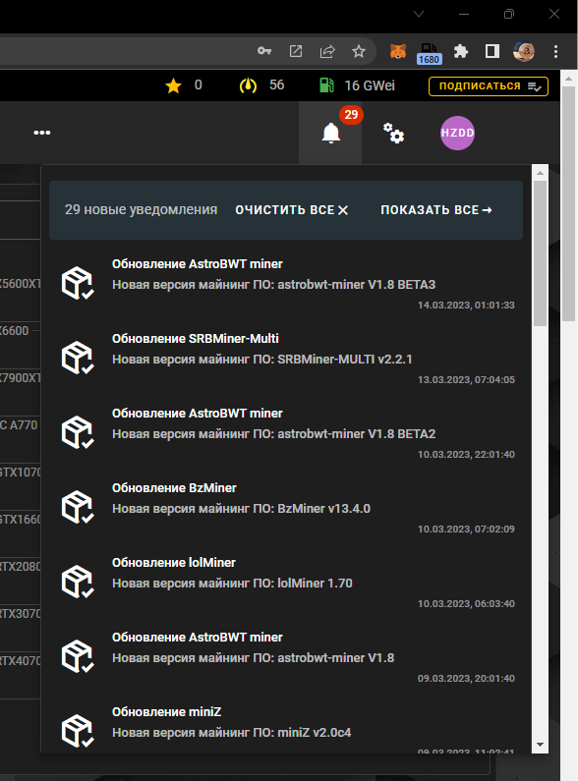Clear all notifications with ОЧИСТИТЬ ВСЕ
The image size is (578, 781).
pos(292,210)
